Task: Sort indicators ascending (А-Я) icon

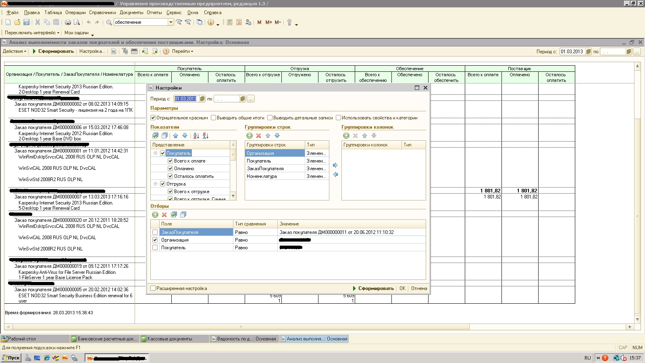Action: pos(196,136)
